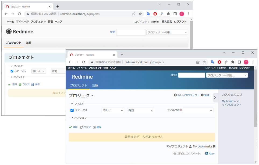Focus 検索 search field in front window
The height and width of the screenshot is (165, 259).
(191, 75)
